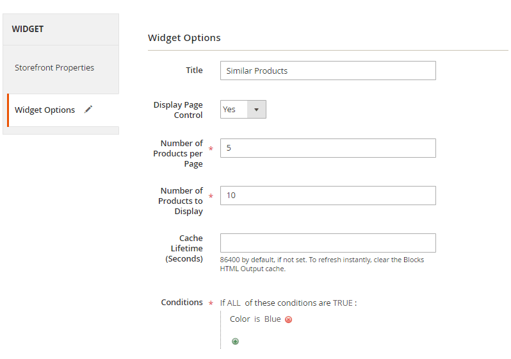The image size is (511, 359).
Task: Click the Title field containing Similar Products
Action: (328, 71)
